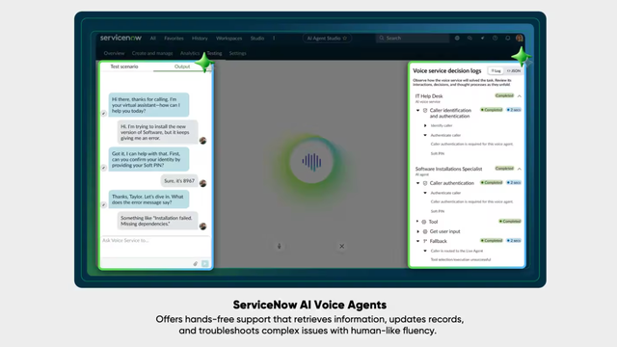The height and width of the screenshot is (347, 617).
Task: Select the Output tab
Action: coord(182,67)
